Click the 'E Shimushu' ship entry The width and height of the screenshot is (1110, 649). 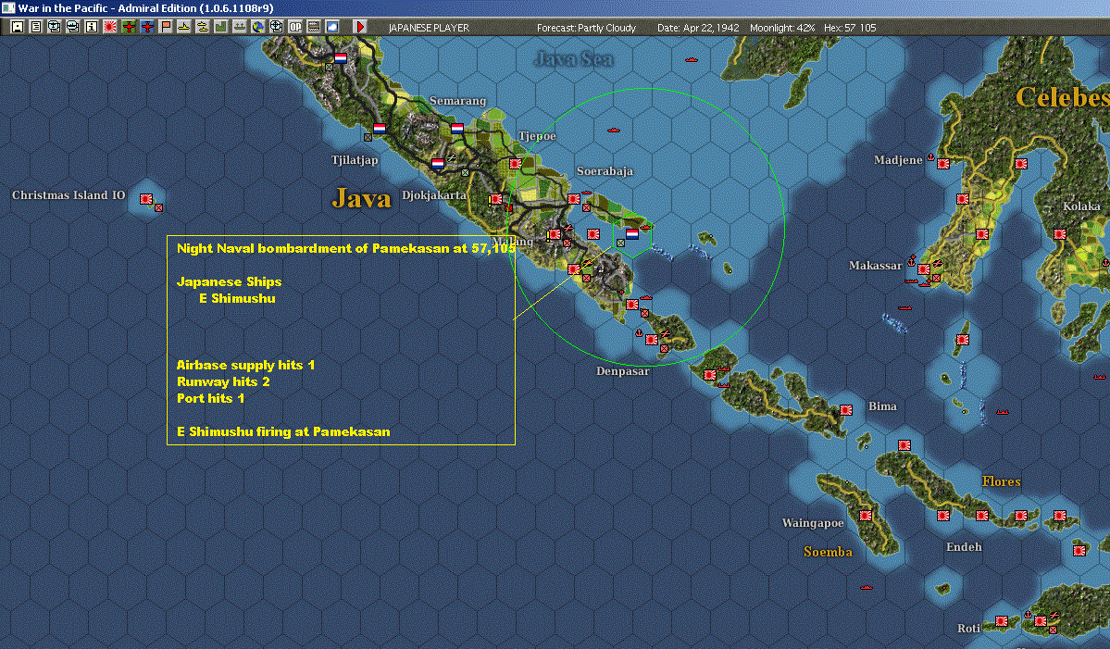coord(237,299)
